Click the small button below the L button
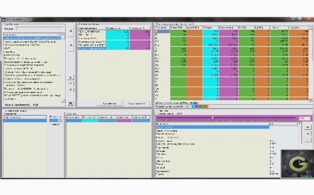This screenshot has height=195, width=314. [71, 83]
